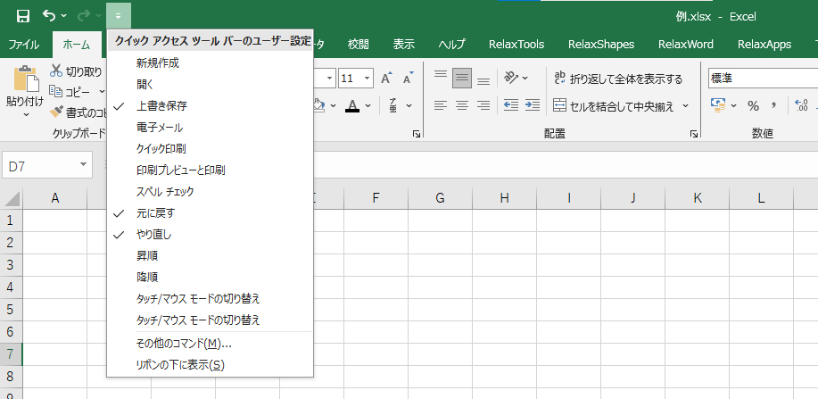
Task: Switch to the RelaxWord ribbon tab
Action: [685, 45]
